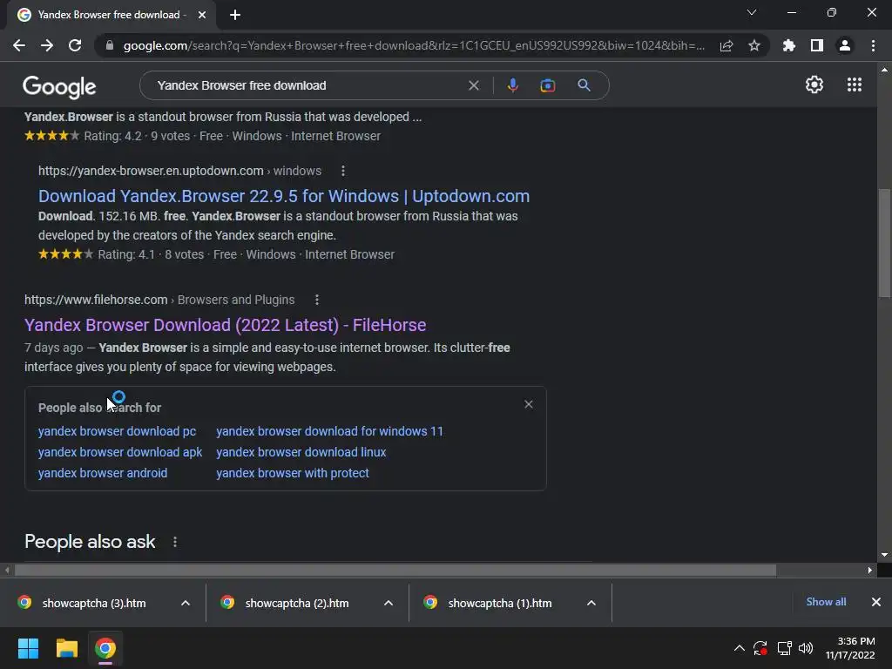The height and width of the screenshot is (669, 892).
Task: Close the People also search for box
Action: [x=529, y=404]
